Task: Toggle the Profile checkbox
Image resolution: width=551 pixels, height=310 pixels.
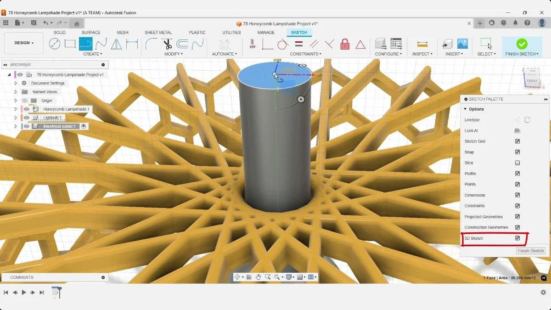Action: pyautogui.click(x=517, y=174)
